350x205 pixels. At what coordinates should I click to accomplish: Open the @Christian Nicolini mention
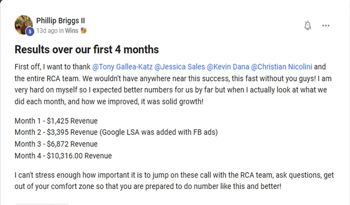point(281,67)
